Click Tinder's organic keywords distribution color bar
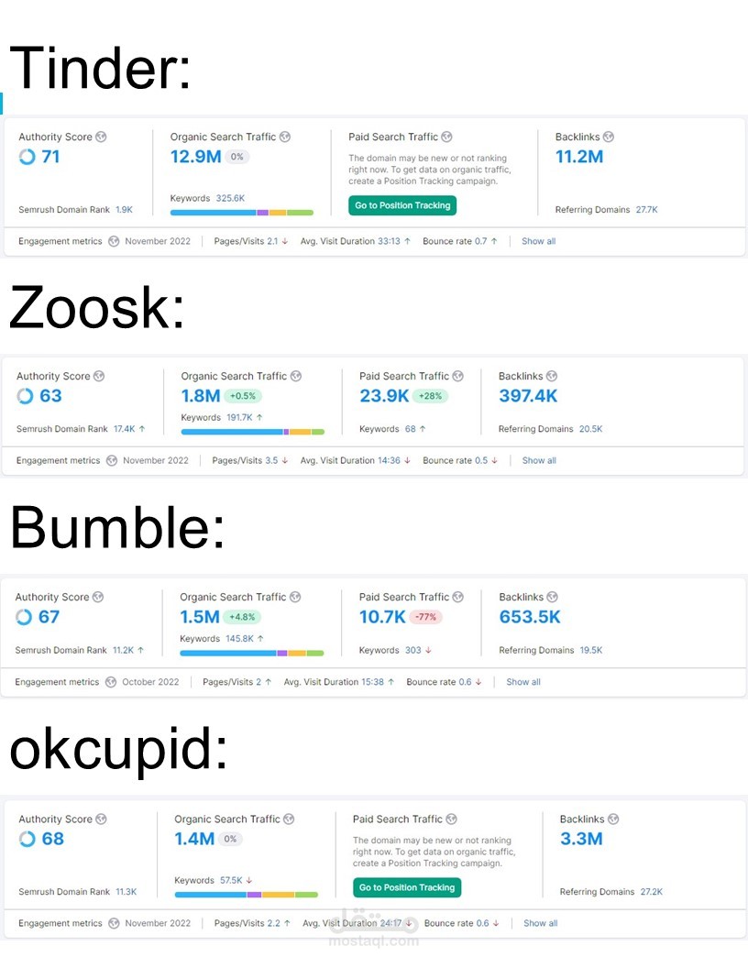The height and width of the screenshot is (968, 748). coord(242,213)
